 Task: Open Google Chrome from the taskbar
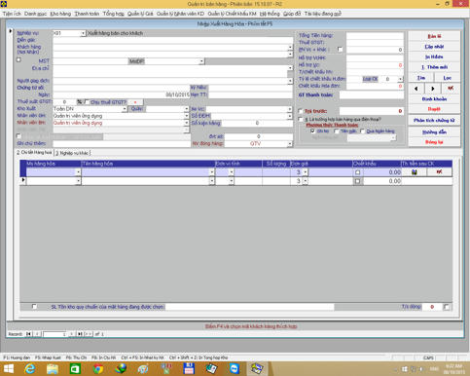point(98,369)
